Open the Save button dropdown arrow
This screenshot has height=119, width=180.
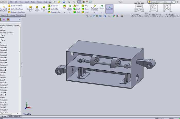coord(66,2)
